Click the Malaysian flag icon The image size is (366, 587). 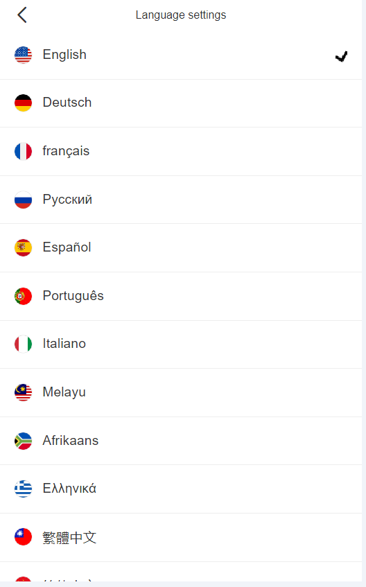pyautogui.click(x=24, y=392)
